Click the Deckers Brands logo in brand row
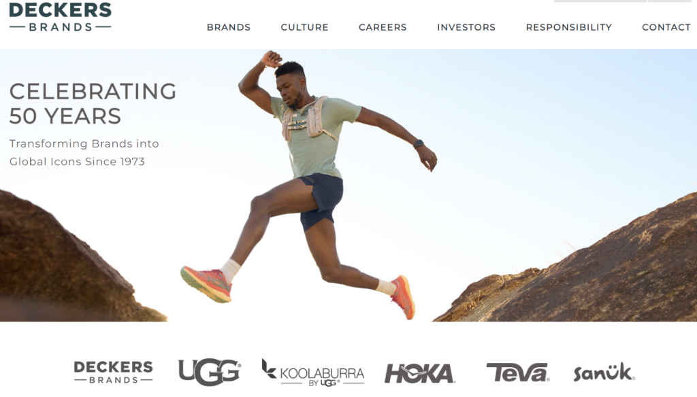 pos(114,372)
